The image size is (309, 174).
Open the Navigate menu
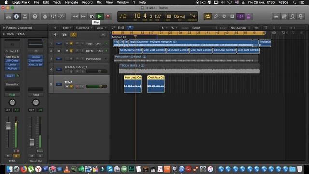click(71, 2)
